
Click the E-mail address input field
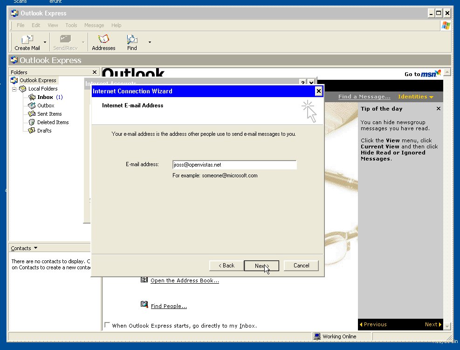[x=234, y=165]
